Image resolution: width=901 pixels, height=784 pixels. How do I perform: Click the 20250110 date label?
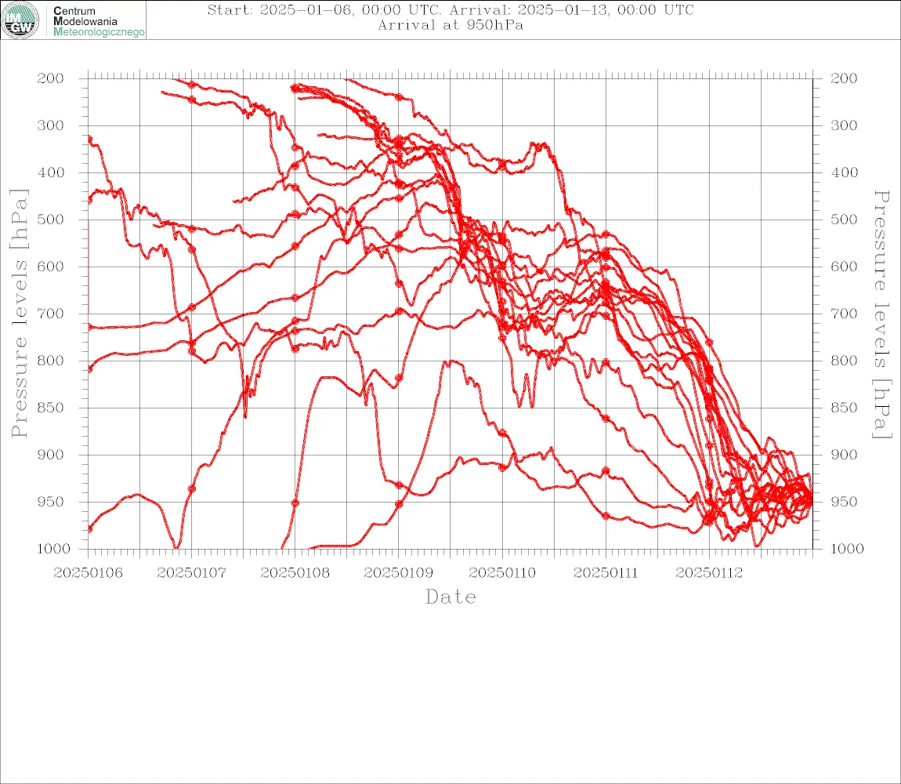502,573
